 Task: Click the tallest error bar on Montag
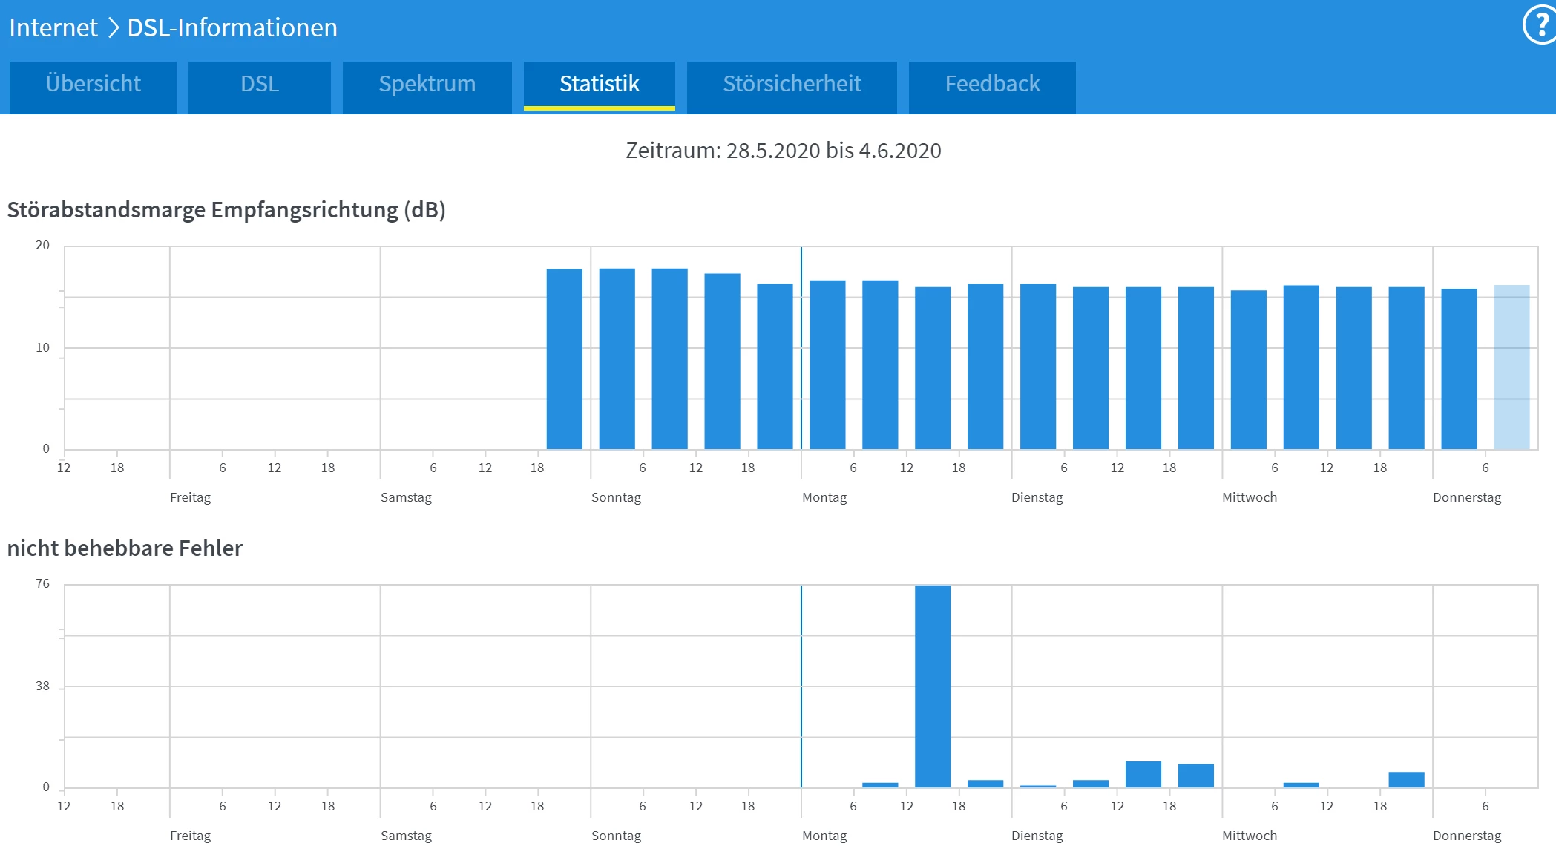tap(933, 686)
